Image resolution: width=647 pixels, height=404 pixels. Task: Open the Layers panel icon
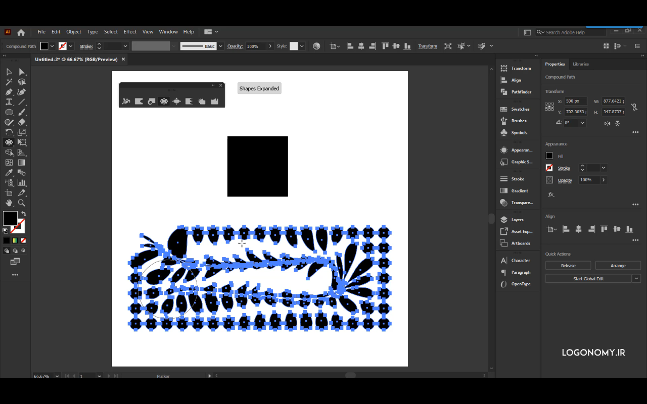(504, 220)
